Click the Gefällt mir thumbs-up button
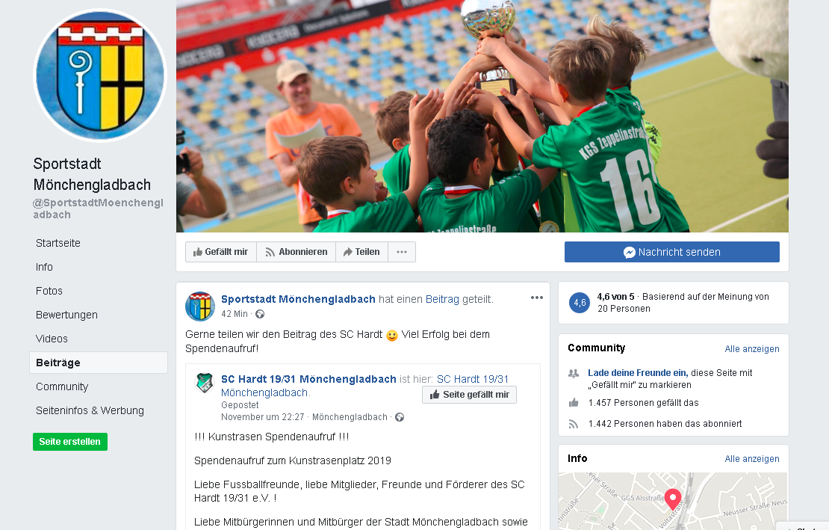829x530 pixels. click(x=221, y=252)
